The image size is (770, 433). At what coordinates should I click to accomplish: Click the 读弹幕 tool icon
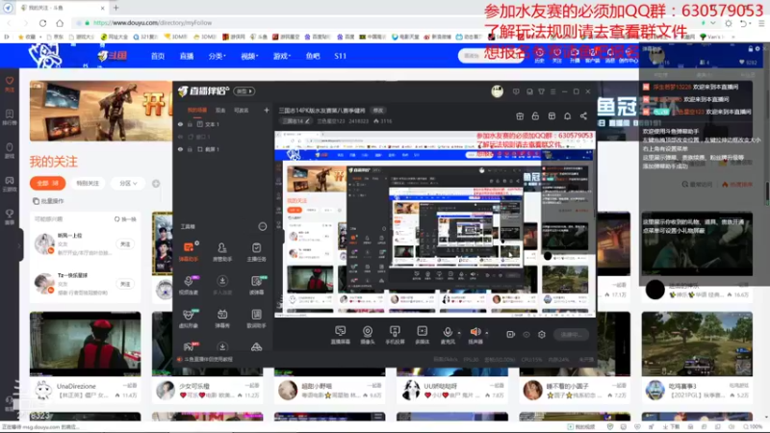tap(256, 281)
